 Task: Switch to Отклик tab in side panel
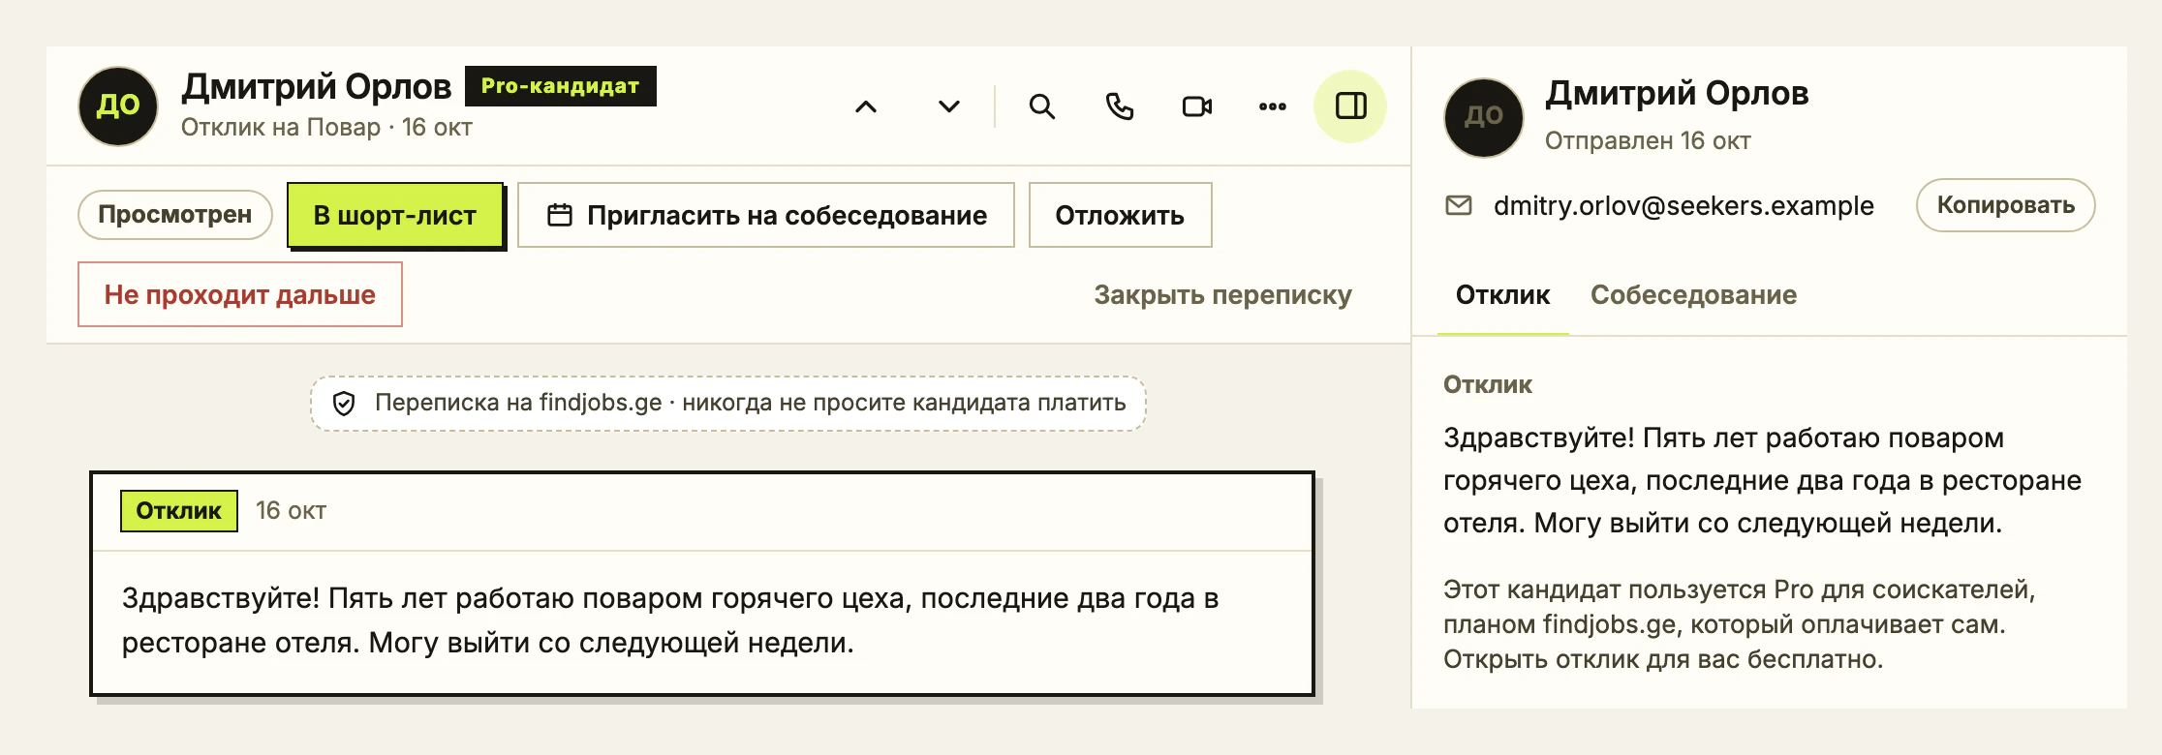coord(1503,295)
